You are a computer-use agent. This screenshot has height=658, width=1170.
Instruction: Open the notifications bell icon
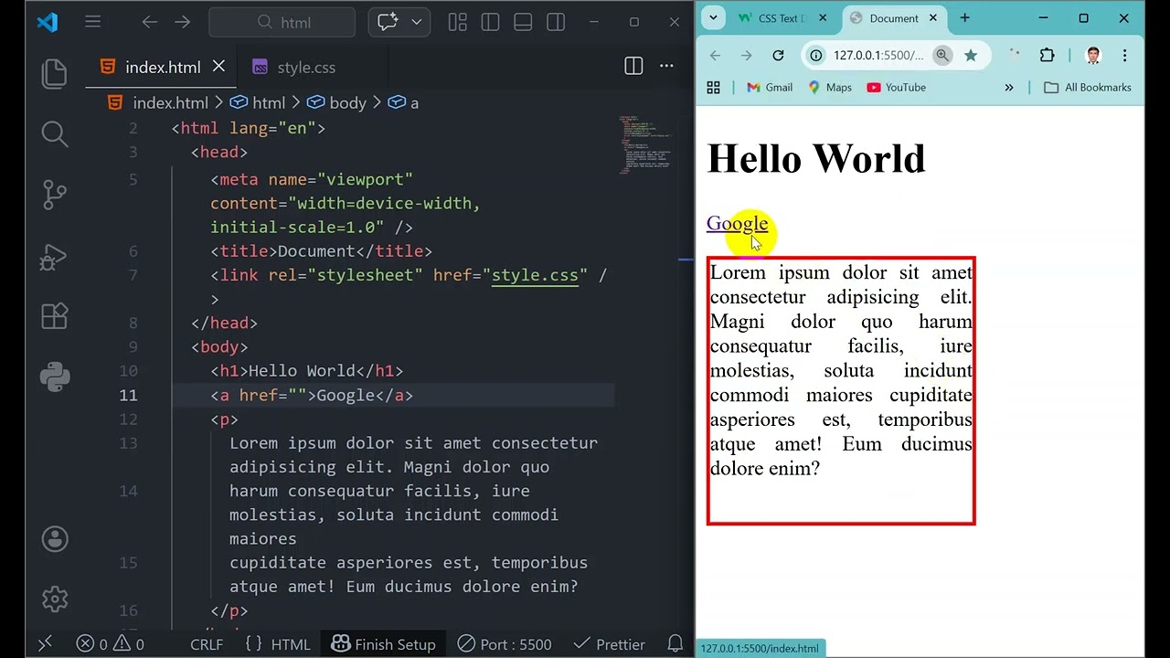(675, 644)
